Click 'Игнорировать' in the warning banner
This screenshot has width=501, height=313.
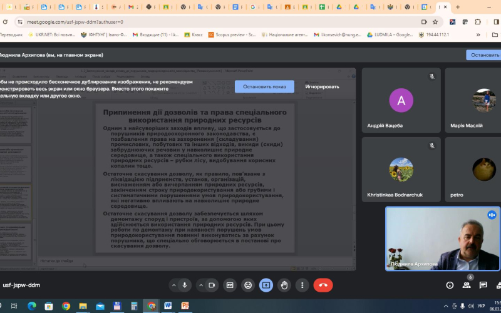tap(322, 86)
